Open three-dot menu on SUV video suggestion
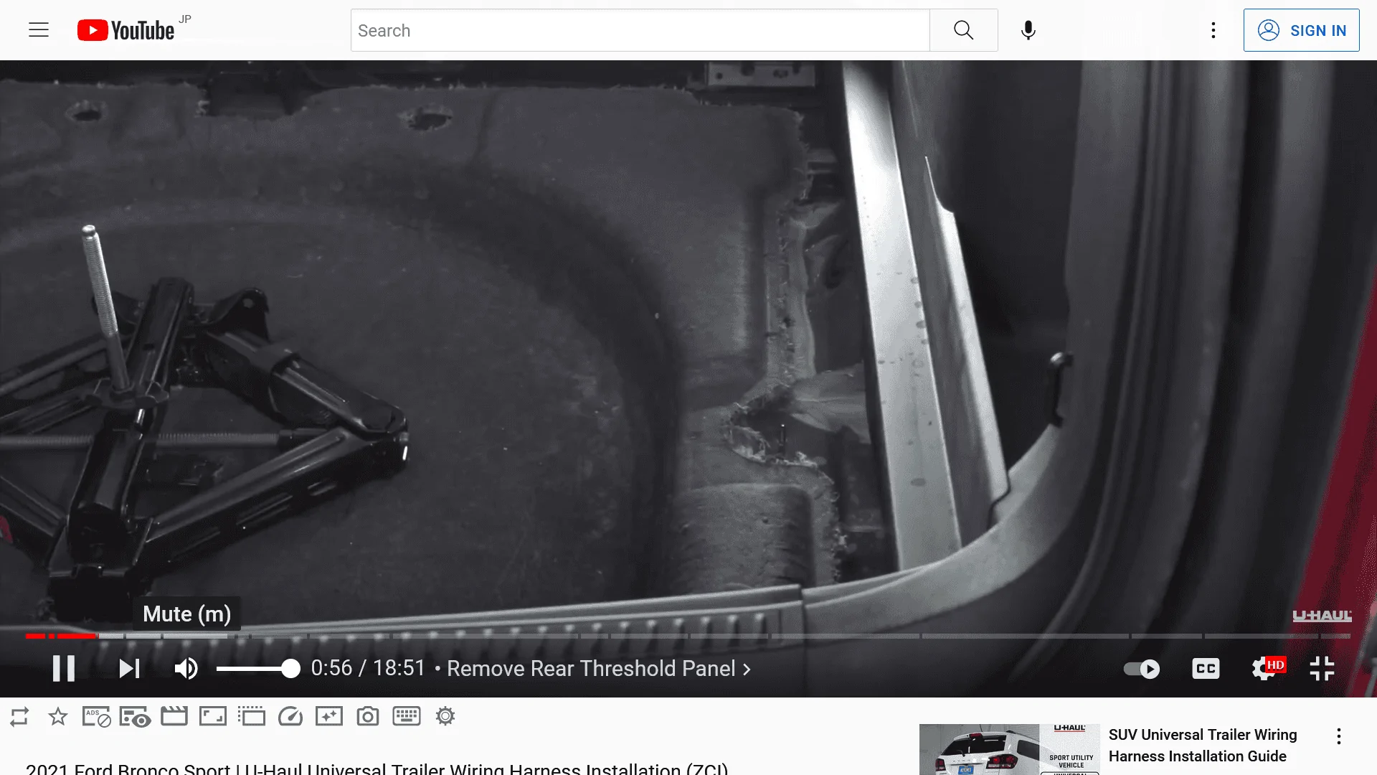The width and height of the screenshot is (1377, 775). tap(1338, 736)
